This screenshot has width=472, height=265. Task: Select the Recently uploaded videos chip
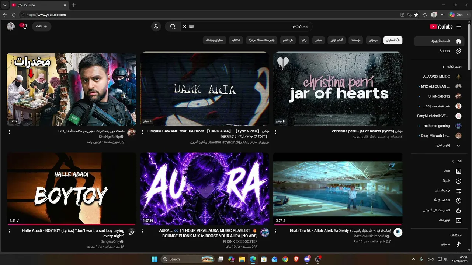coord(262,40)
